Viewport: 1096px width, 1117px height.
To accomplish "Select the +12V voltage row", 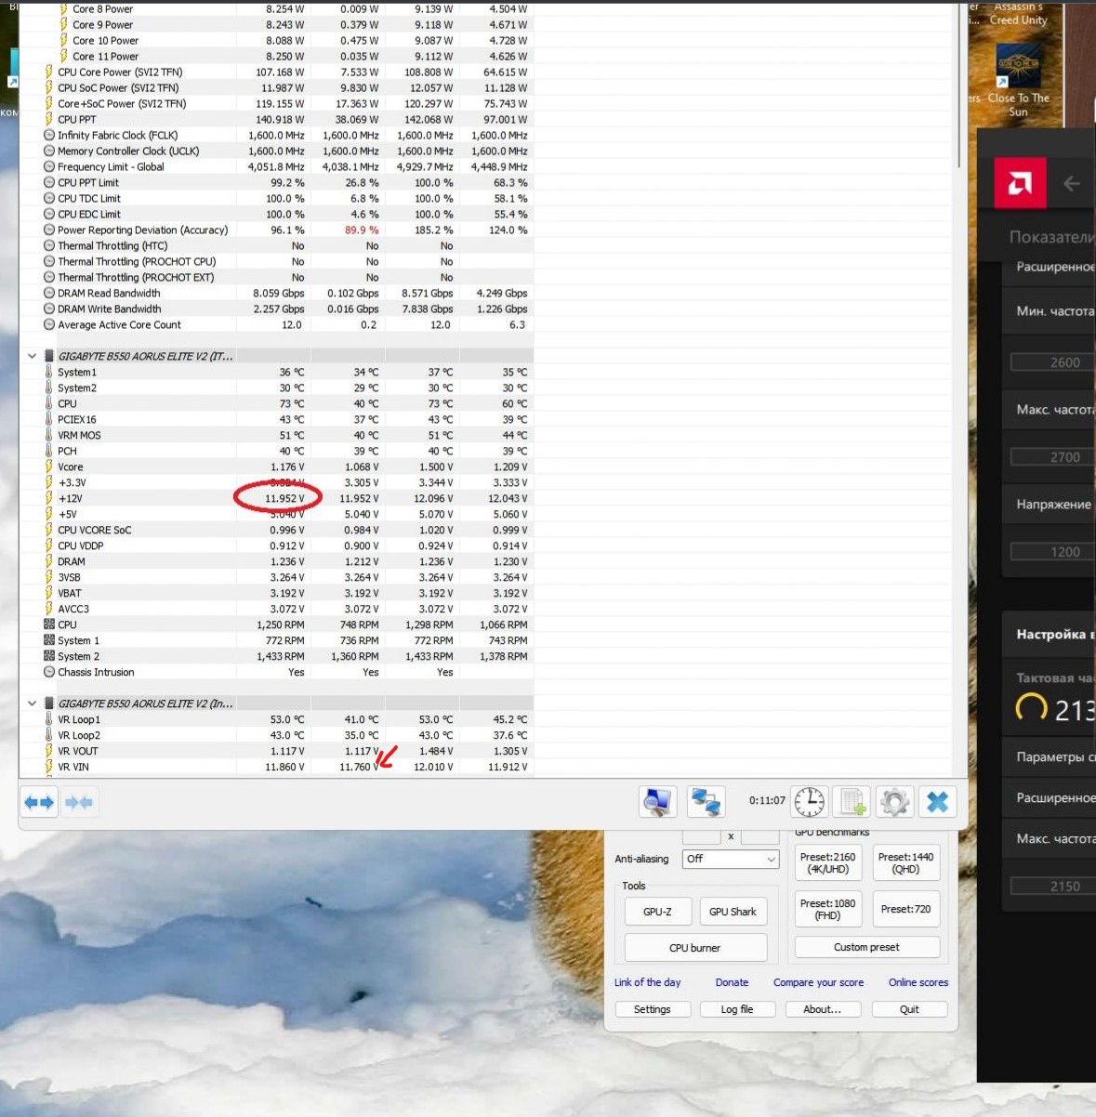I will coord(277,498).
